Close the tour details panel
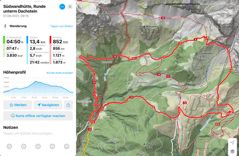Viewport: 239px width, 156px height. [70, 7]
